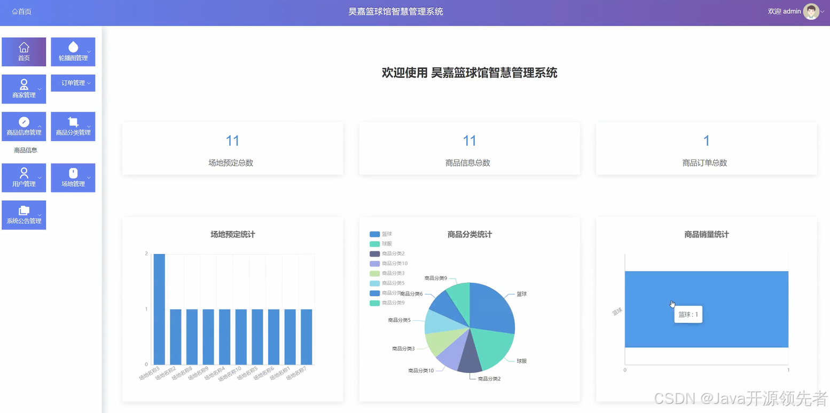Click the 系统公告管理 folder icon
Viewport: 830px width, 413px height.
(x=24, y=210)
